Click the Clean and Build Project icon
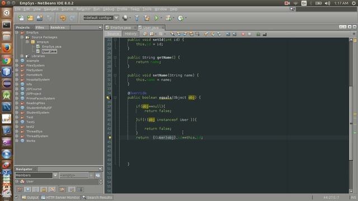Screen dimensions: 358x201 (147, 18)
